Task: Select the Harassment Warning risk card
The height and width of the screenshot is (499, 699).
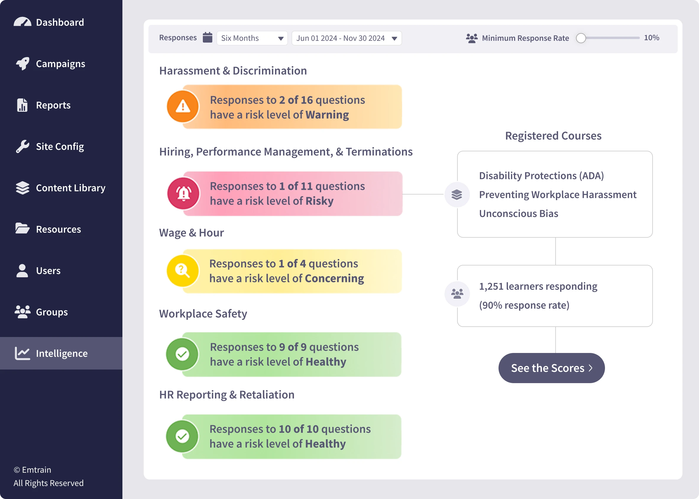Action: point(292,107)
